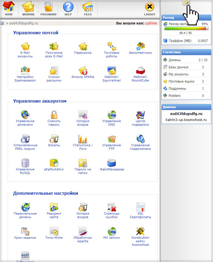Viewport: 213px width, 262px height.
Task: Select domain katrin3-up.kosmohost.ru
Action: (186, 120)
